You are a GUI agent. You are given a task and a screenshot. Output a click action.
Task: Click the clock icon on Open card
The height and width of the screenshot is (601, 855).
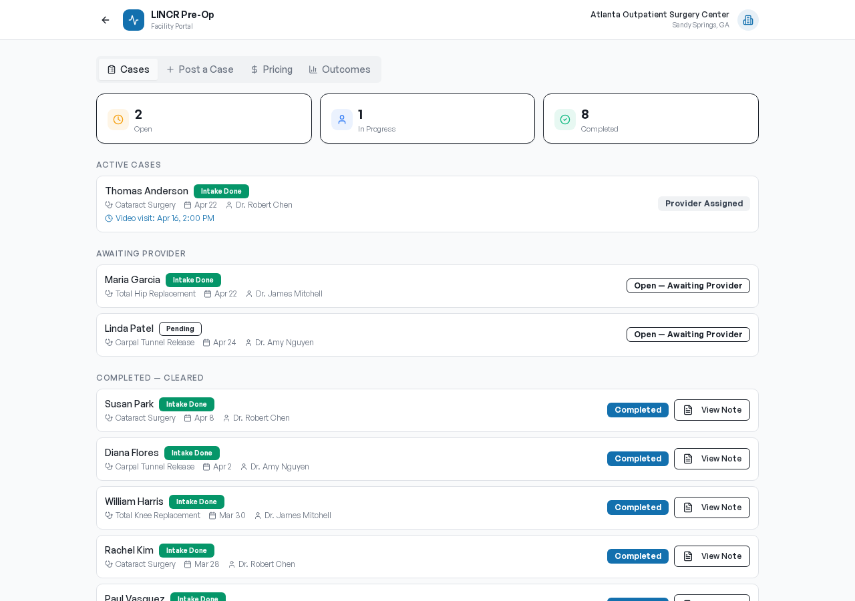coord(118,120)
